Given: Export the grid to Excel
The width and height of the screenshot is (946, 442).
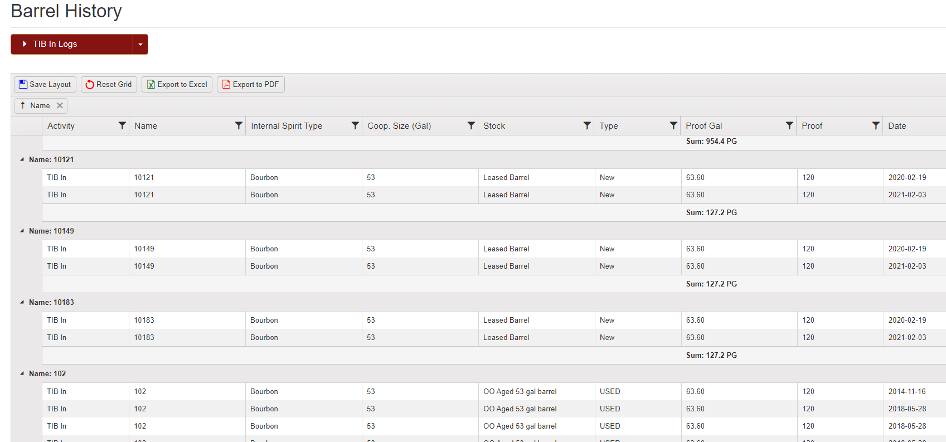Looking at the screenshot, I should pos(177,84).
